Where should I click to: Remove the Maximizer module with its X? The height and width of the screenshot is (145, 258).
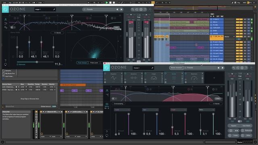click(202, 73)
